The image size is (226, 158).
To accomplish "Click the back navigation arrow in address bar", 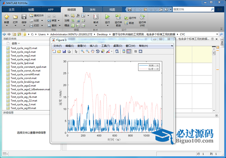I will tap(4, 34).
